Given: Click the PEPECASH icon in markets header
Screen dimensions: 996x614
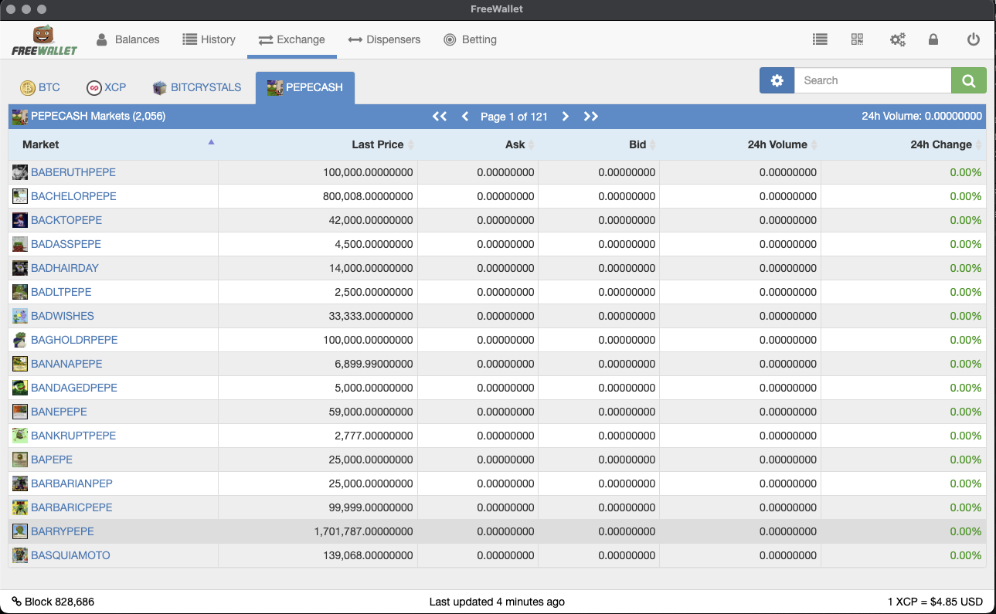Looking at the screenshot, I should pos(20,117).
